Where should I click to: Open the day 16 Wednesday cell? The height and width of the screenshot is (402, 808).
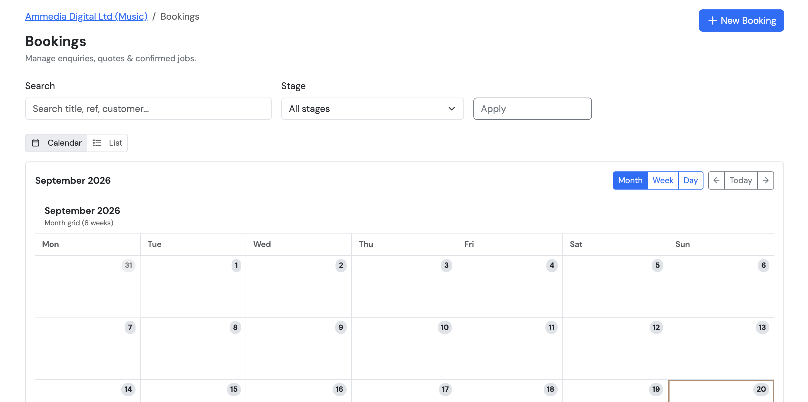point(299,391)
